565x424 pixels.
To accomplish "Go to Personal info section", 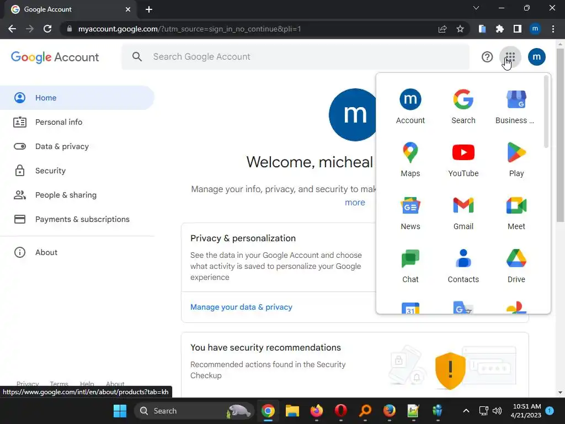I will (77, 122).
